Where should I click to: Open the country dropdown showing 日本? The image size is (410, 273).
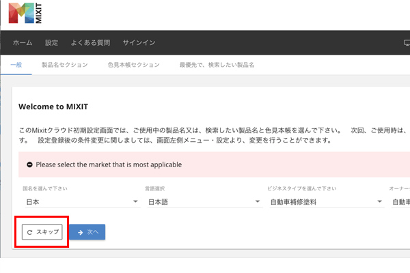pos(83,202)
